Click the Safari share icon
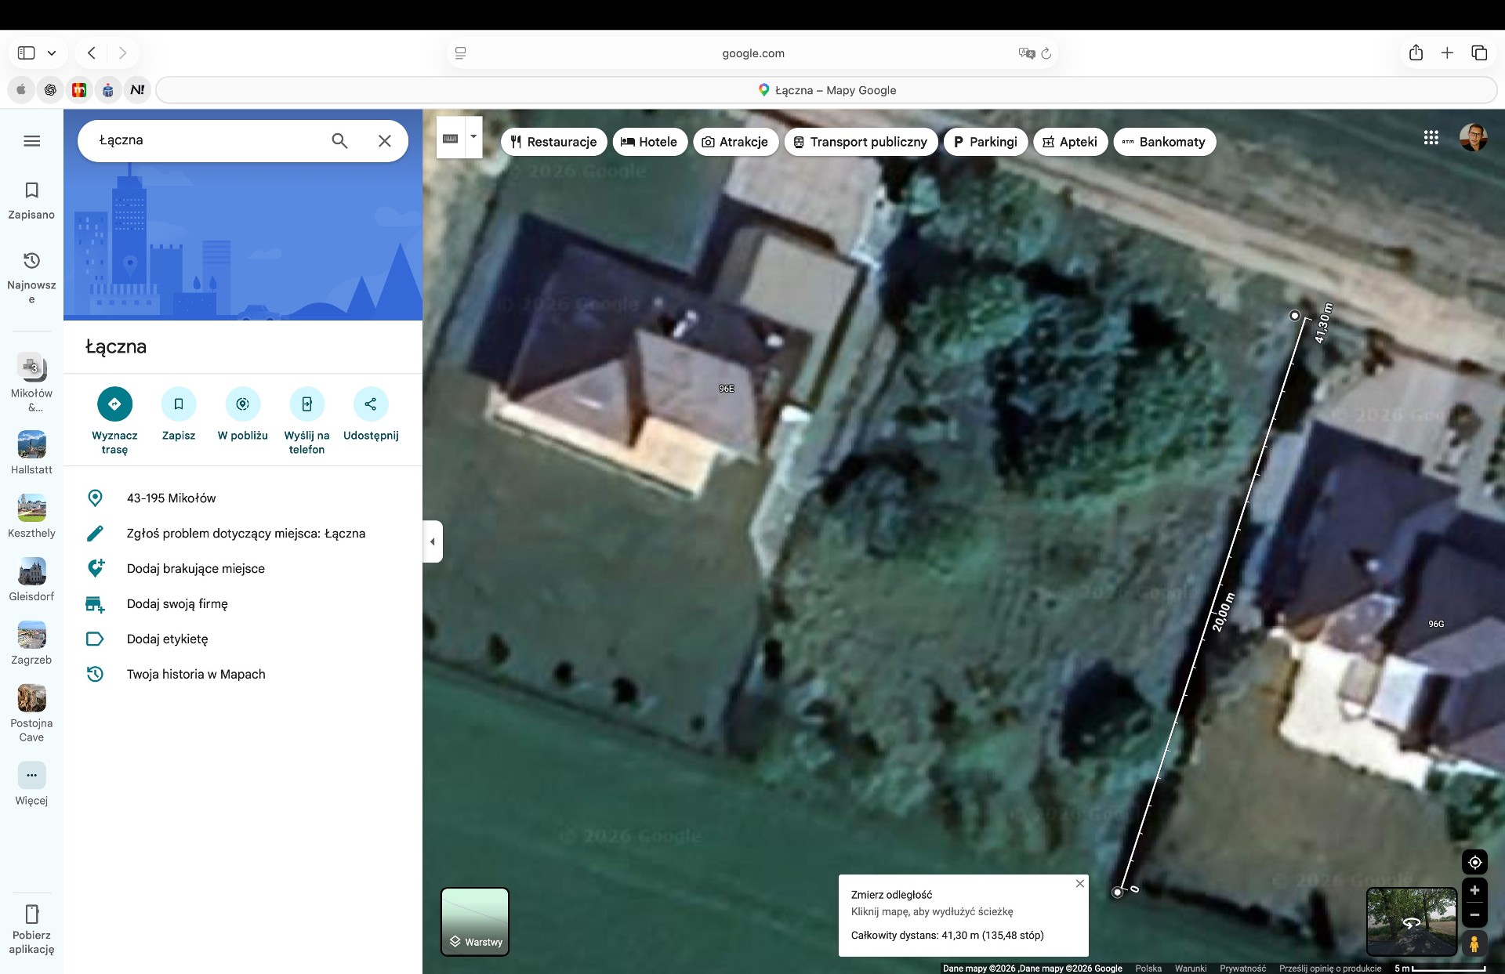 coord(1416,53)
